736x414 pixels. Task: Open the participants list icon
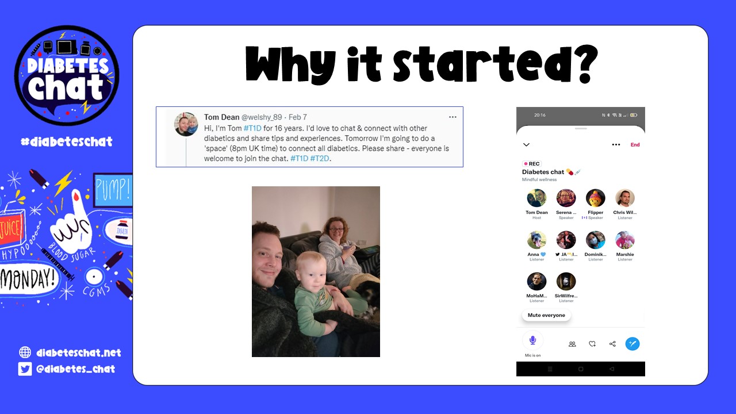[572, 344]
